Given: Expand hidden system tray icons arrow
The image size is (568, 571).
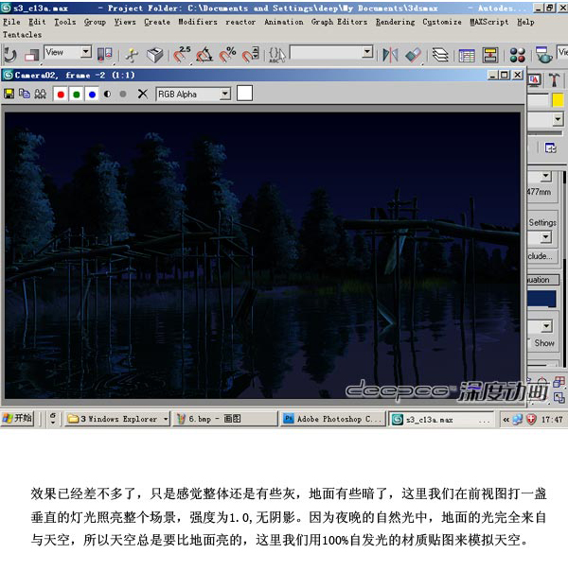Looking at the screenshot, I should (x=506, y=420).
